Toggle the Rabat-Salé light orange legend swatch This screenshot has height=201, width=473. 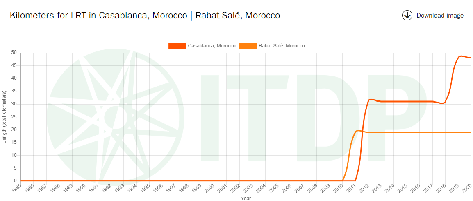[248, 46]
